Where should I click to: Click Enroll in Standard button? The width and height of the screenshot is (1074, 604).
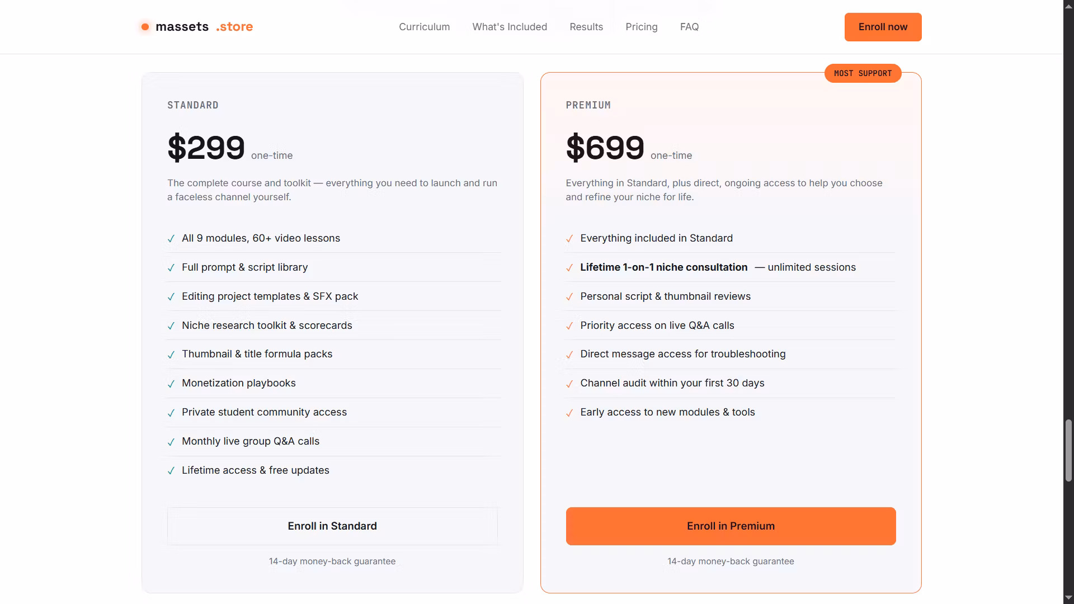click(x=332, y=526)
